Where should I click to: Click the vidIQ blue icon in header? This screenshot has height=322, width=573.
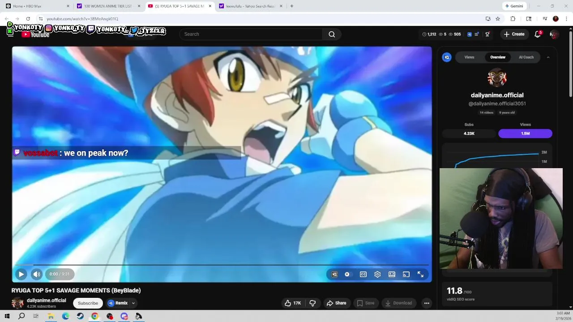pos(470,34)
